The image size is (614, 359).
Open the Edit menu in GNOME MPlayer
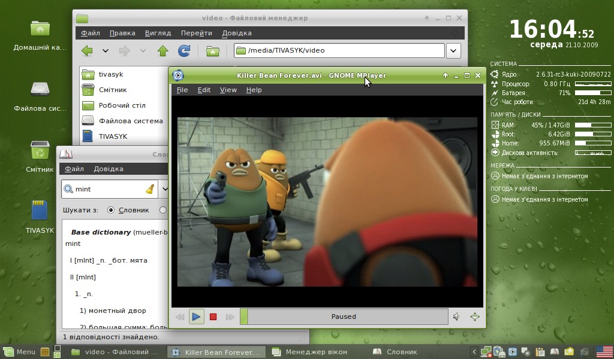pos(204,90)
